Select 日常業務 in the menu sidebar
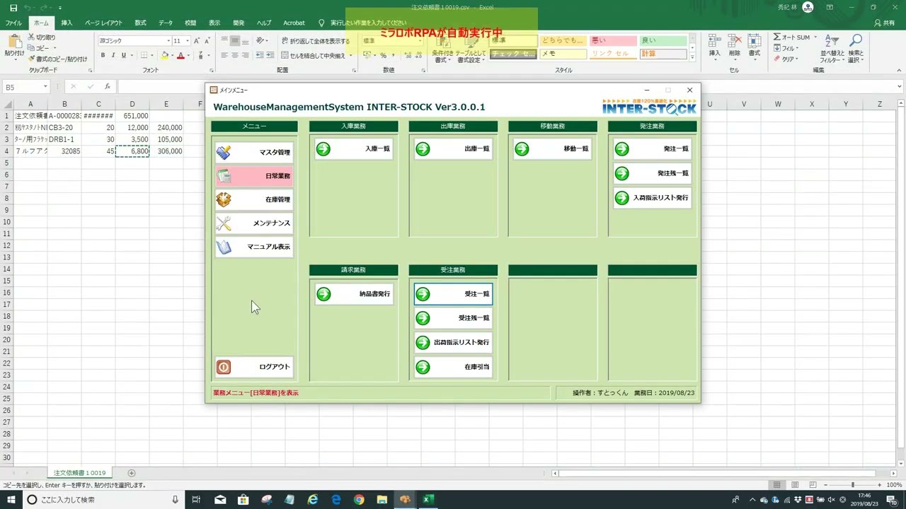 click(x=254, y=176)
